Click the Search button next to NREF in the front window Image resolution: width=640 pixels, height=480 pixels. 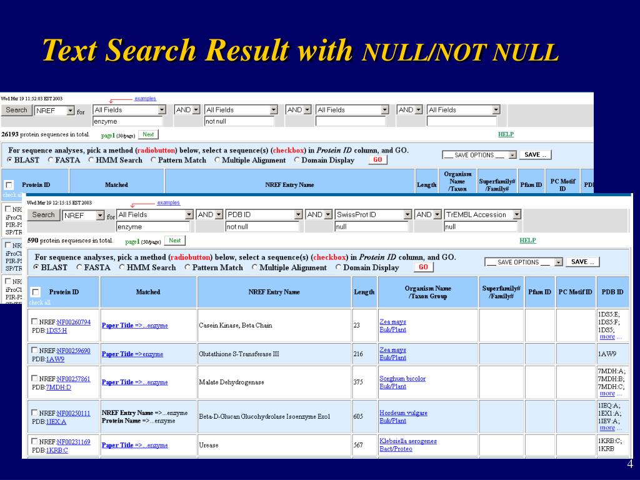[43, 215]
